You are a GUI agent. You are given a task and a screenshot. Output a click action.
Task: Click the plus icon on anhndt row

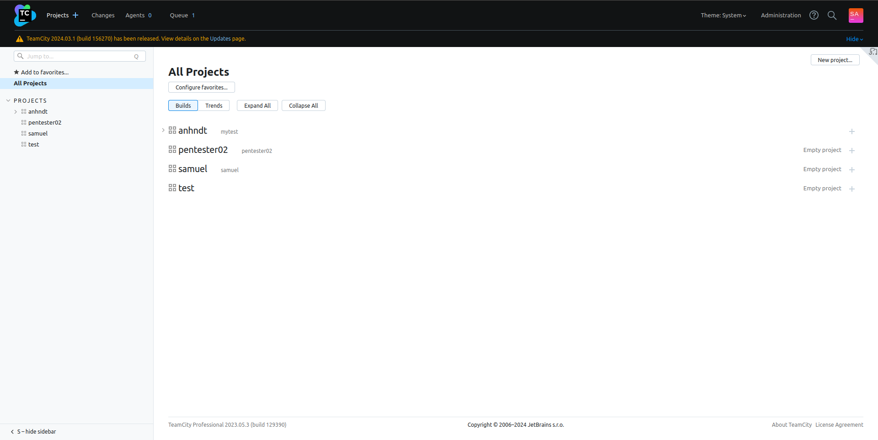coord(852,131)
